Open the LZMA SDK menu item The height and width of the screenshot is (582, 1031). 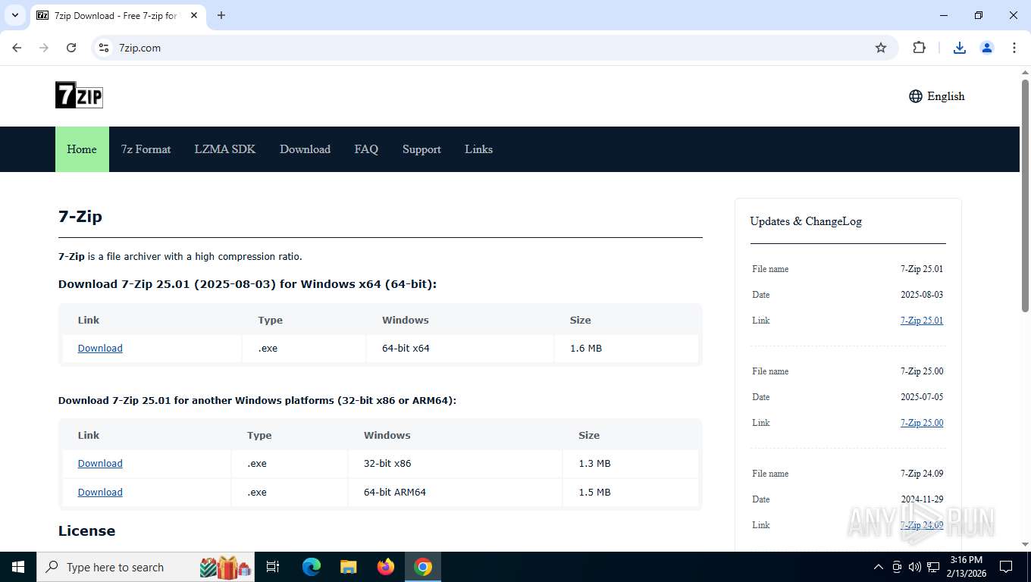point(225,149)
